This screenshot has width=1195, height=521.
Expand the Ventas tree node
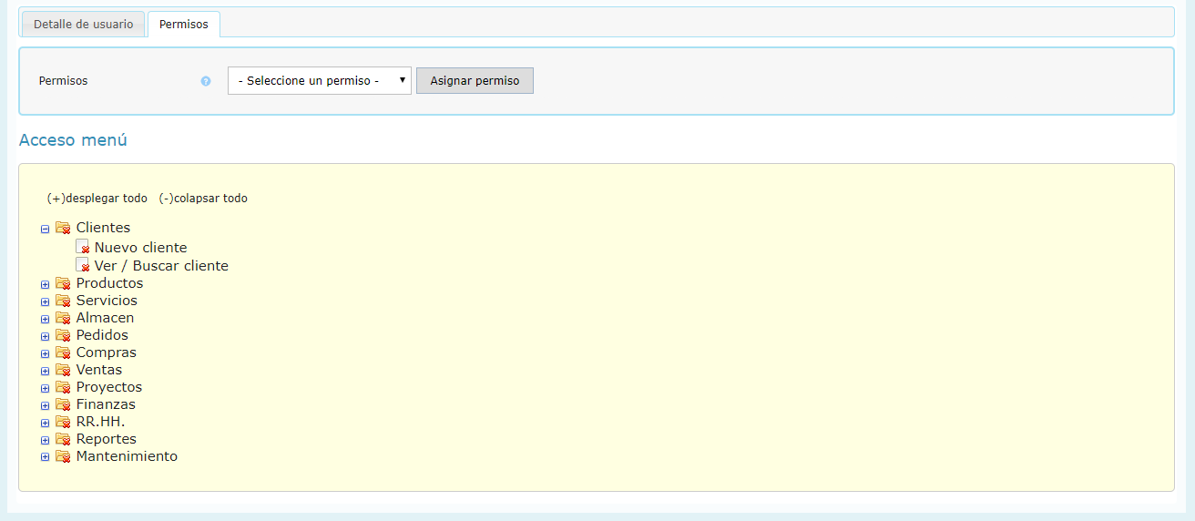45,371
